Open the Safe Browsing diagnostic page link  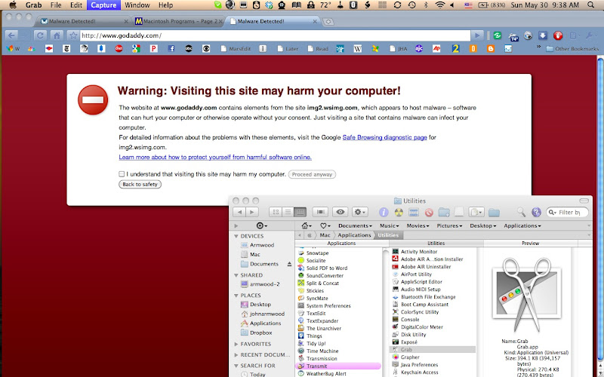(384, 137)
